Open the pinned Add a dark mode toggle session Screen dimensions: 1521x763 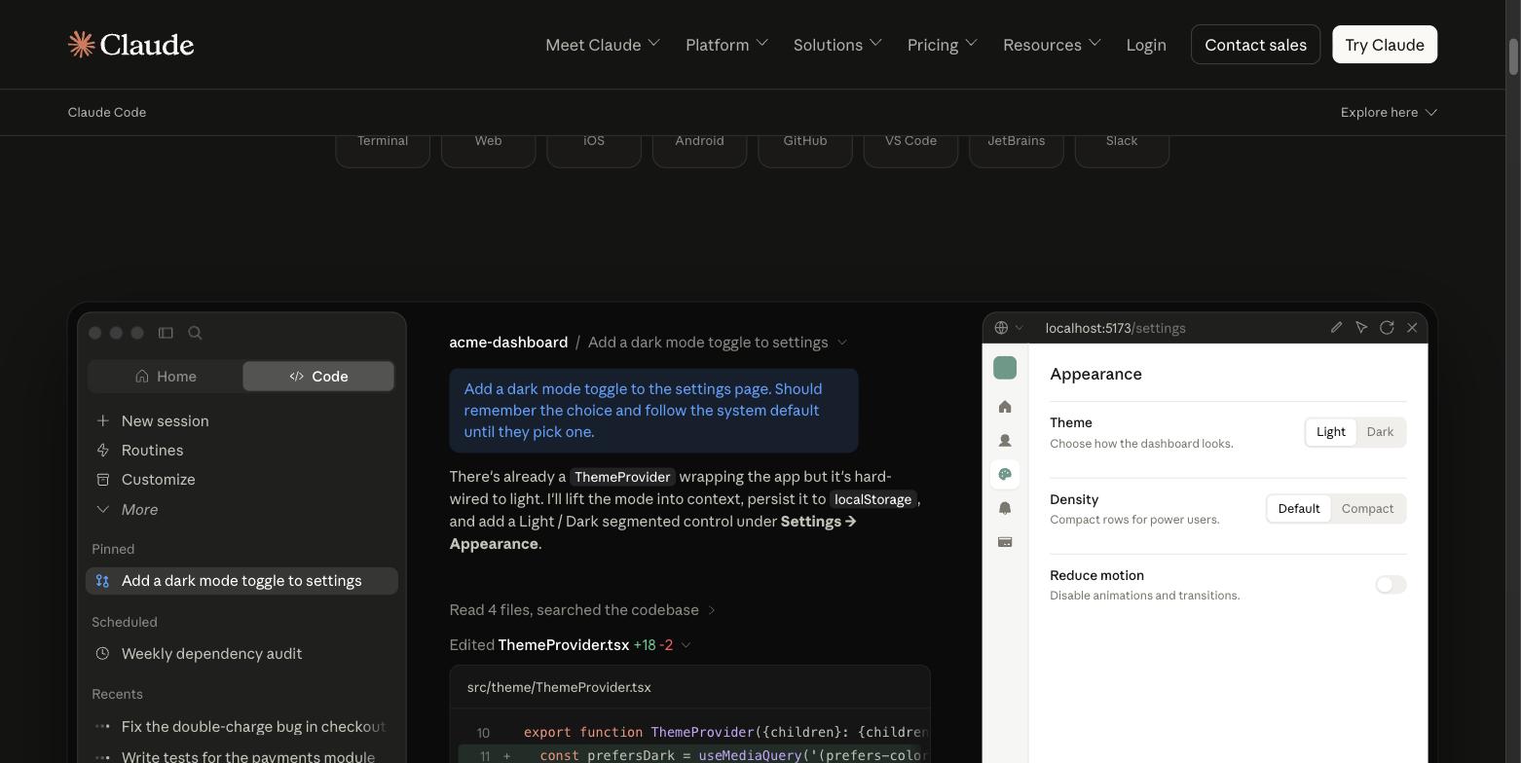[x=241, y=581]
